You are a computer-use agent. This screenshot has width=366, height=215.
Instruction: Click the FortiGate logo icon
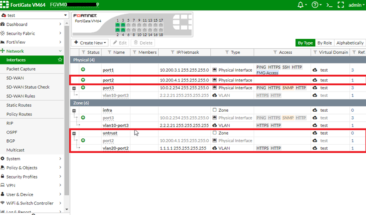(4, 5)
